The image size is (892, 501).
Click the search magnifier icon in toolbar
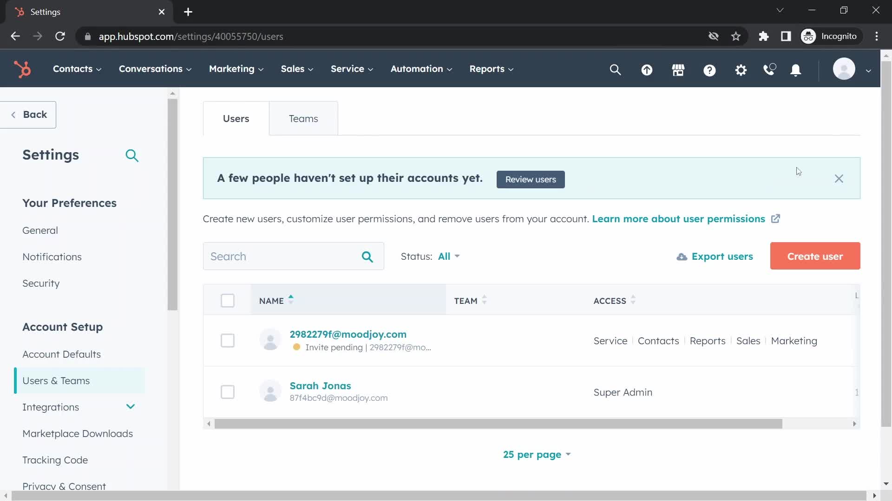(x=615, y=69)
